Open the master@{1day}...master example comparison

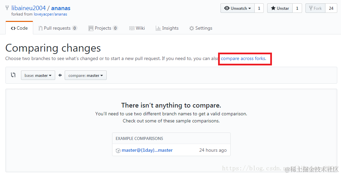click(x=147, y=150)
